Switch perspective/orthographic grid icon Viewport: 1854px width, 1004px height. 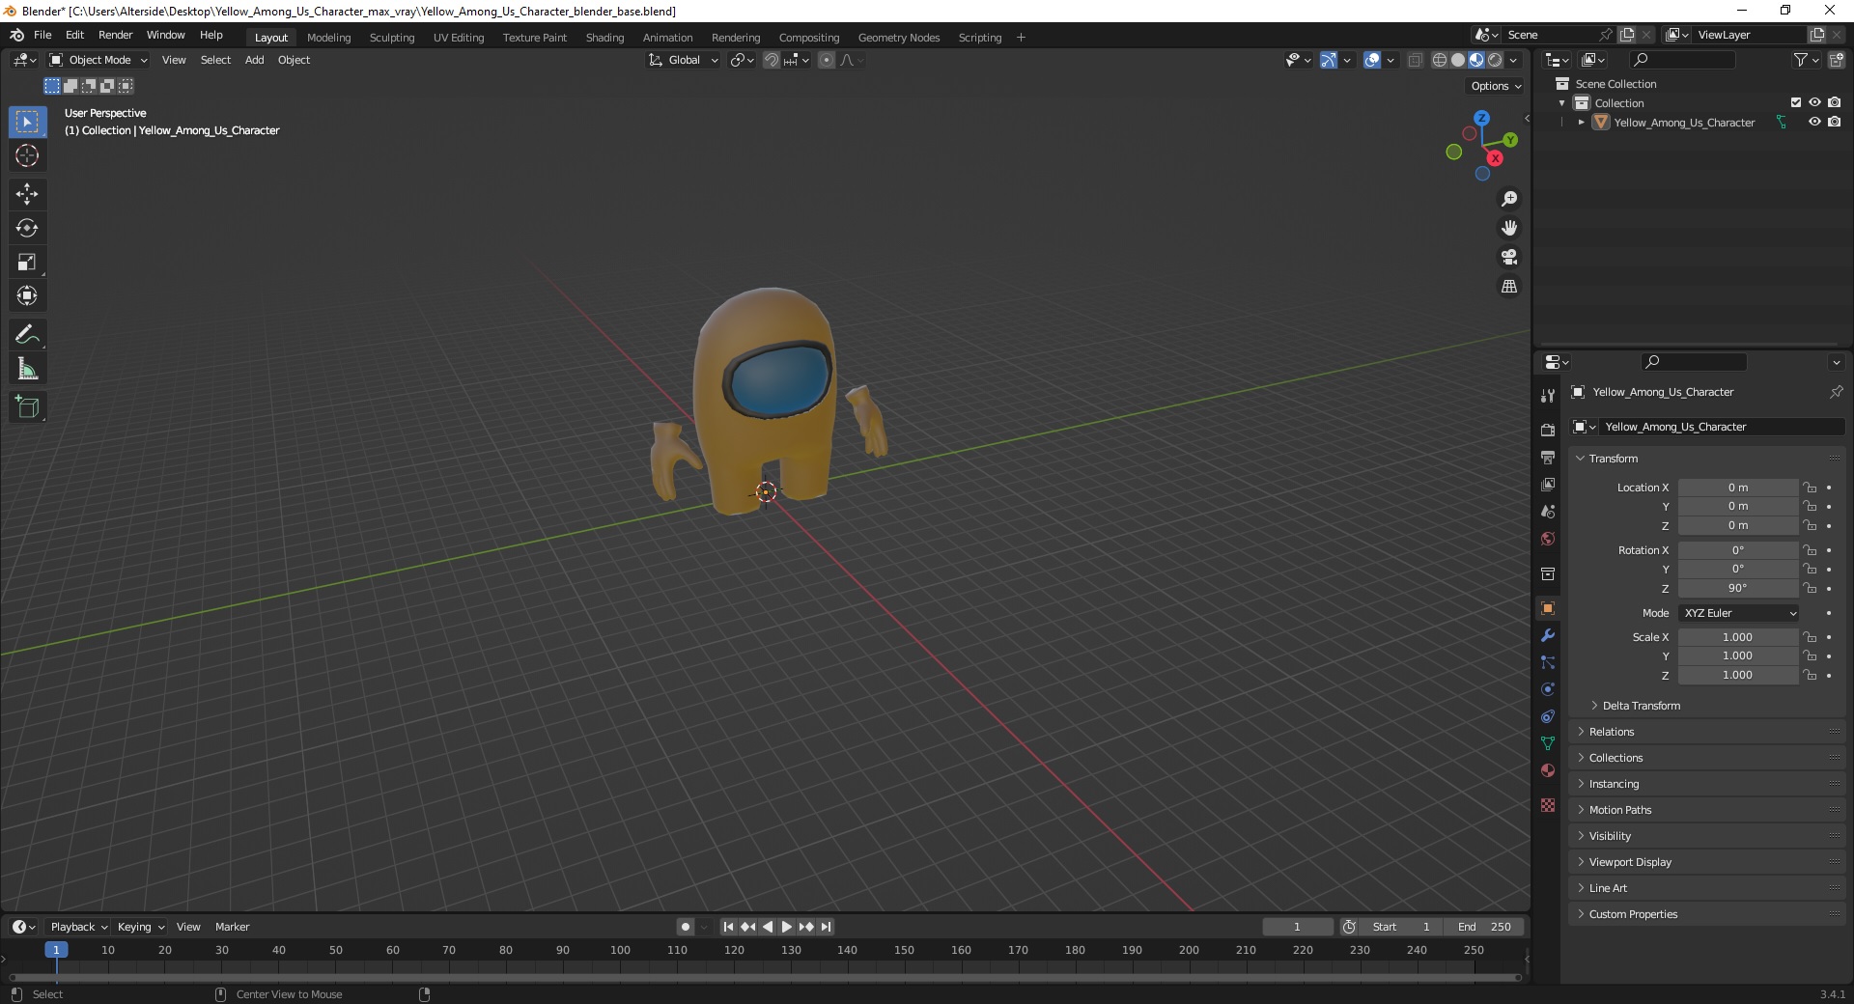1509,287
